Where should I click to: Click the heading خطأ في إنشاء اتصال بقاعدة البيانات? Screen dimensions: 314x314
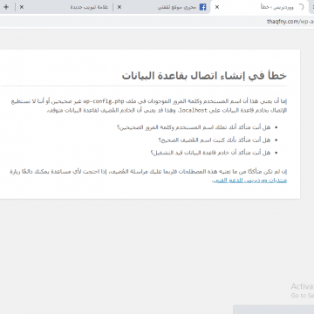click(204, 76)
